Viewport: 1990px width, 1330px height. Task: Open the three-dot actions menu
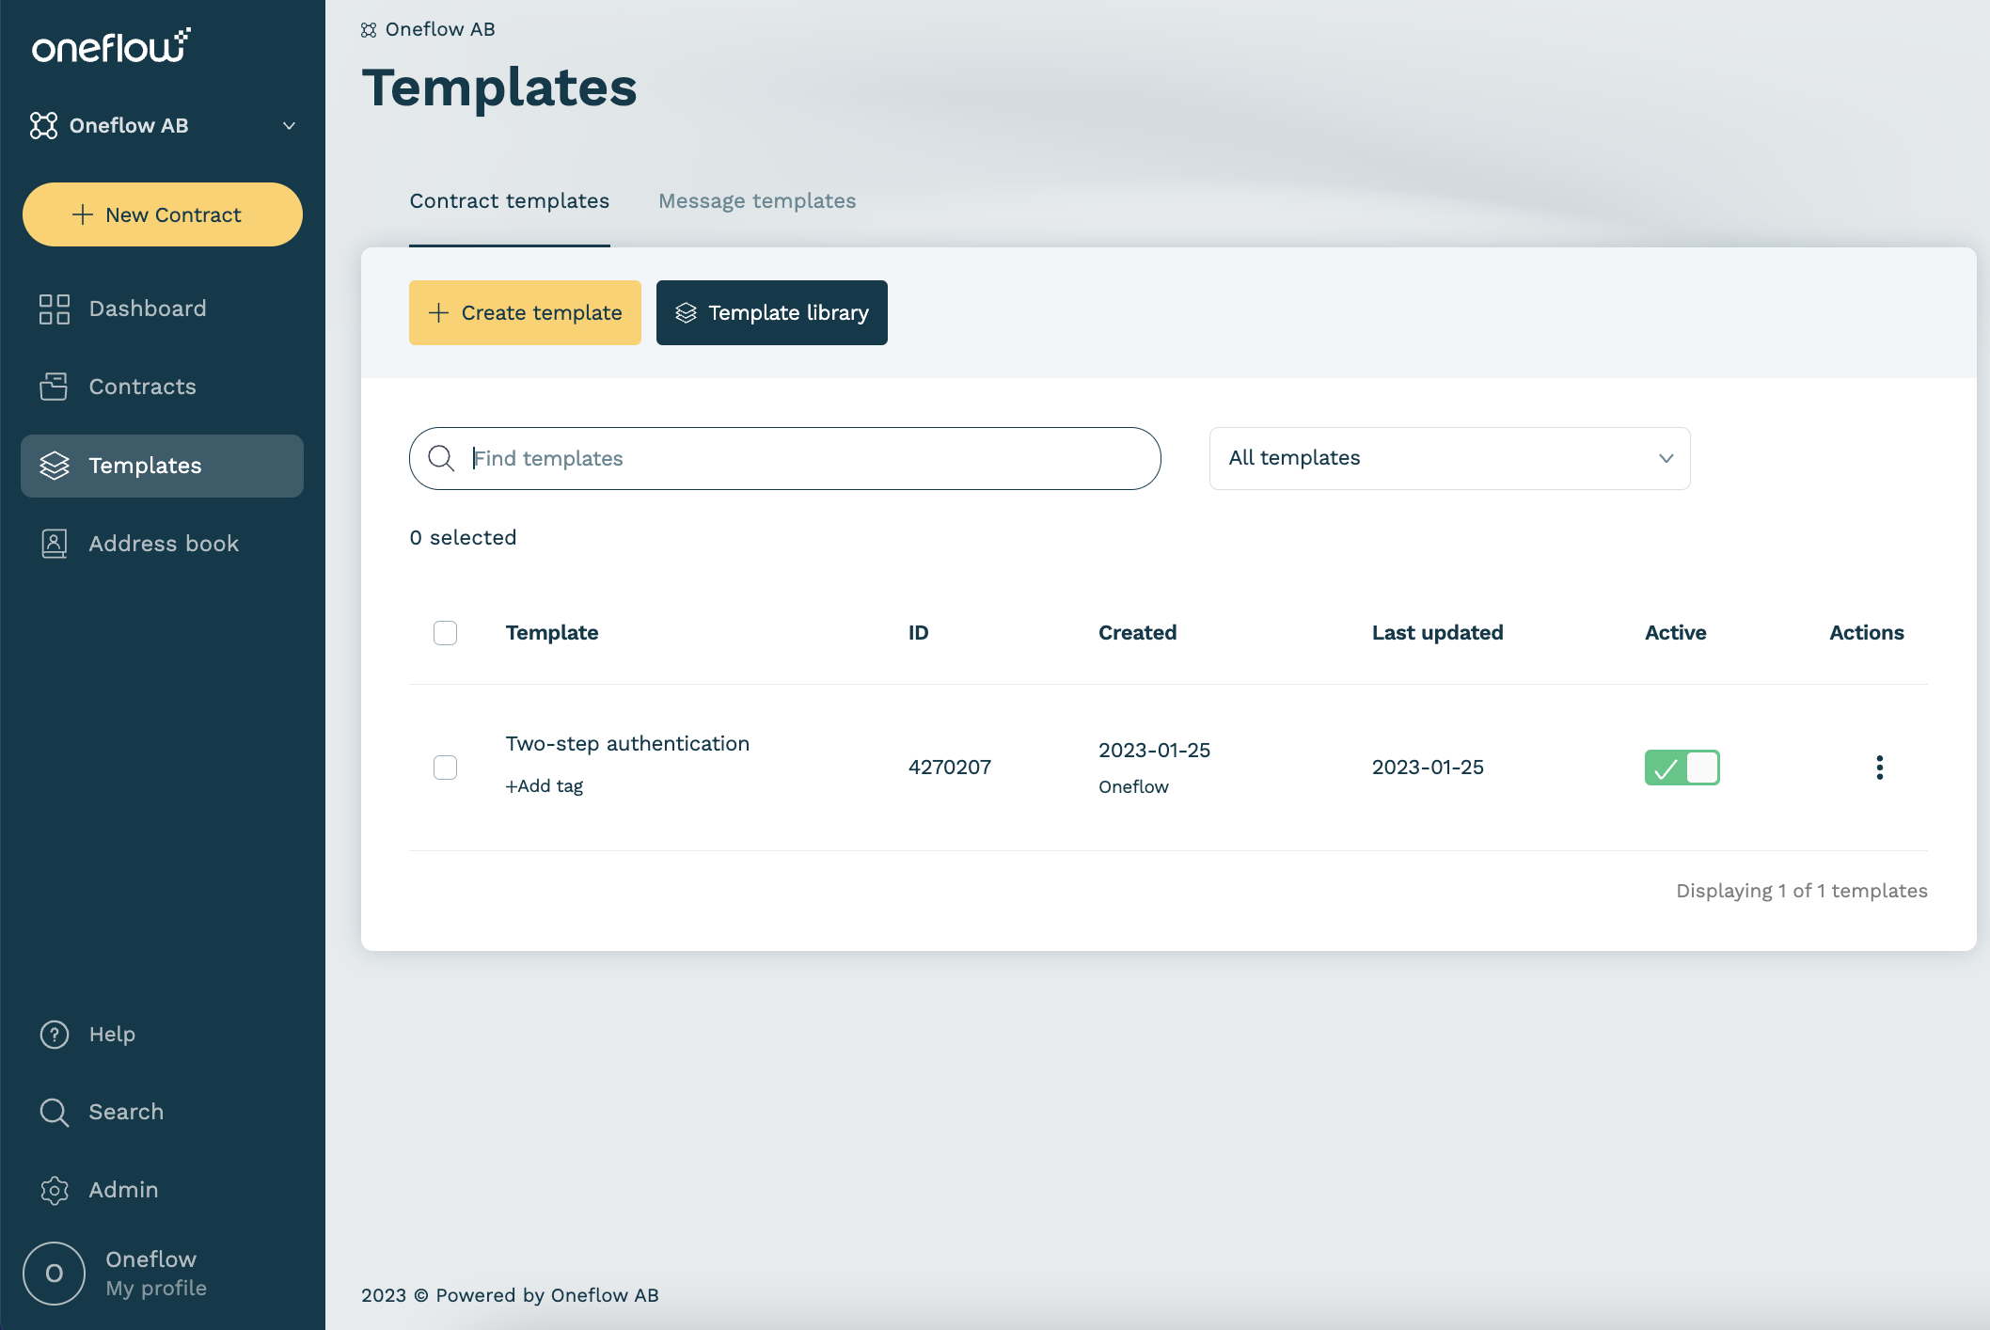(1879, 768)
